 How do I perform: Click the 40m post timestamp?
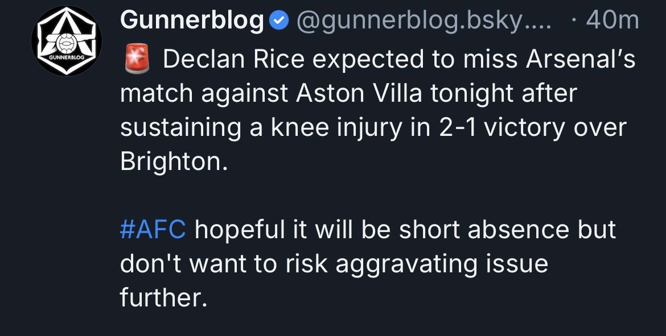(x=612, y=21)
